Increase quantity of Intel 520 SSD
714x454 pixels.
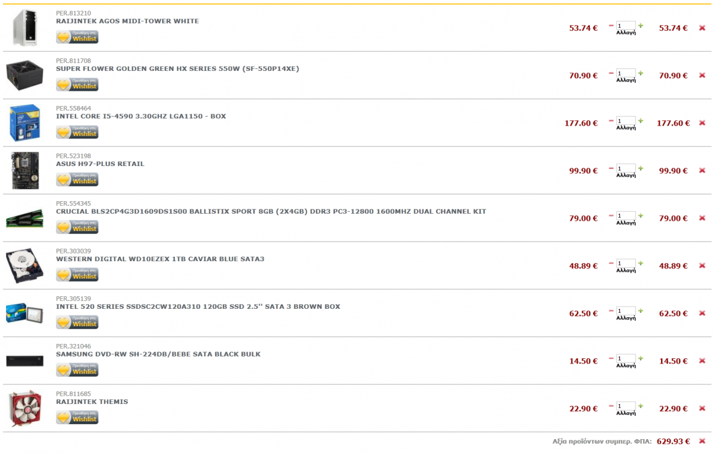click(x=641, y=311)
